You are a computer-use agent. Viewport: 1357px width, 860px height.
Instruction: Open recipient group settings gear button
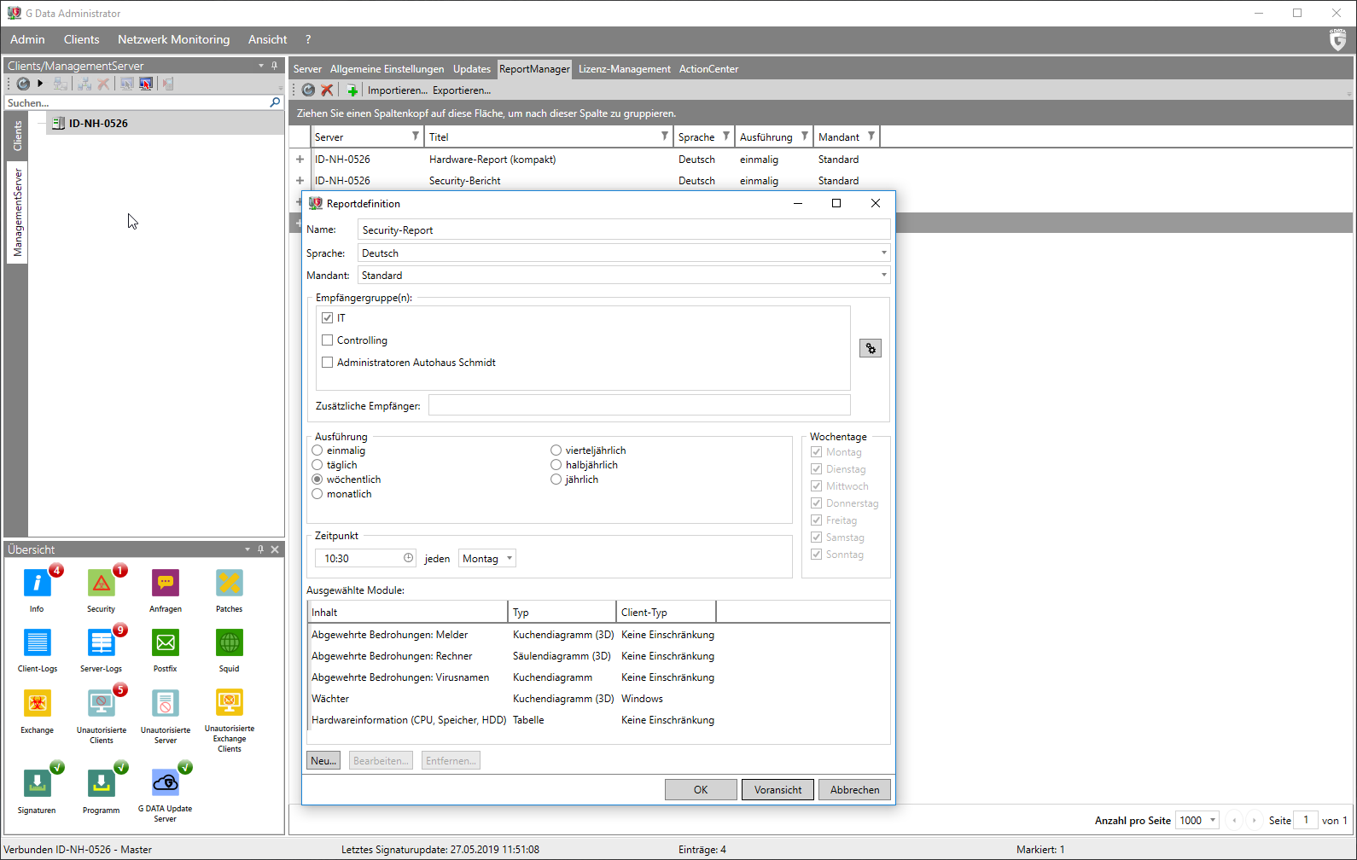tap(871, 348)
